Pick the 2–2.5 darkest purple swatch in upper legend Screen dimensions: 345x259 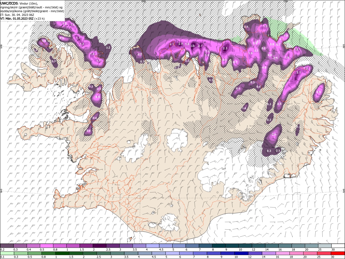click(99, 246)
